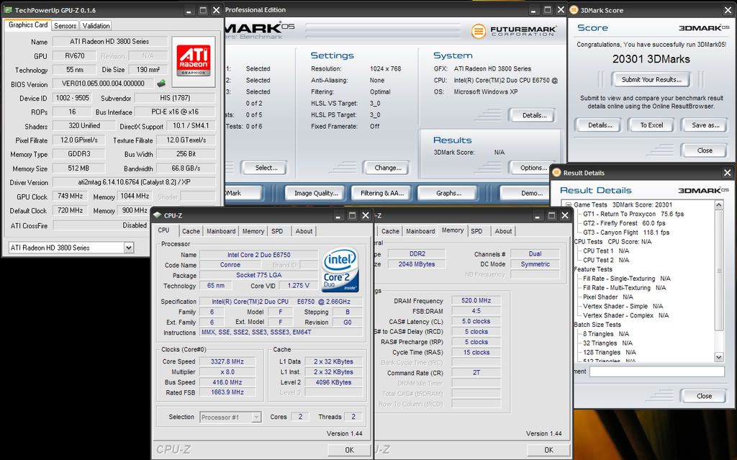
Task: Open the ATI Radeon HD 3800 Series dropdown
Action: click(128, 248)
